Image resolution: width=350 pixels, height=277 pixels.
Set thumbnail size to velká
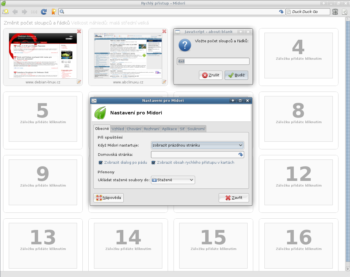143,23
